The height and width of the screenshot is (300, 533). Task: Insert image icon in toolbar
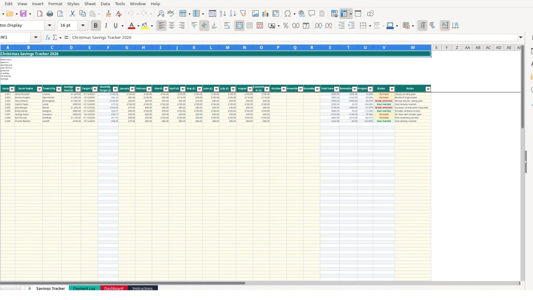point(255,14)
